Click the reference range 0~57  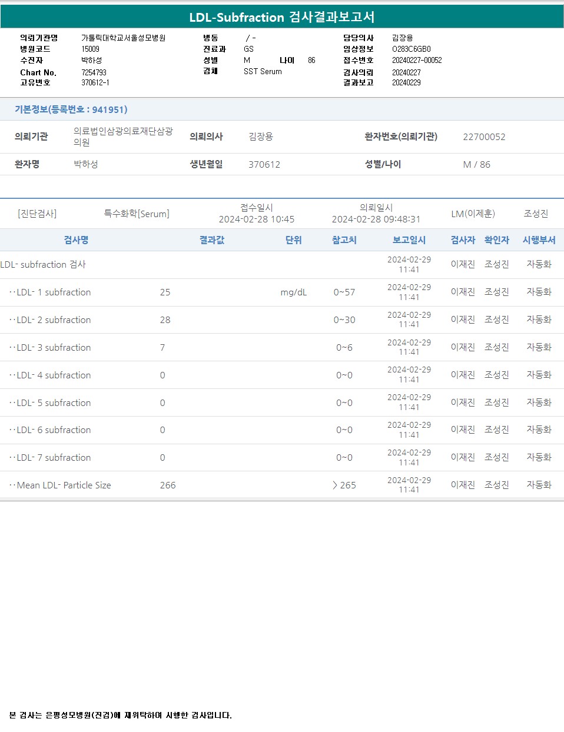click(344, 292)
